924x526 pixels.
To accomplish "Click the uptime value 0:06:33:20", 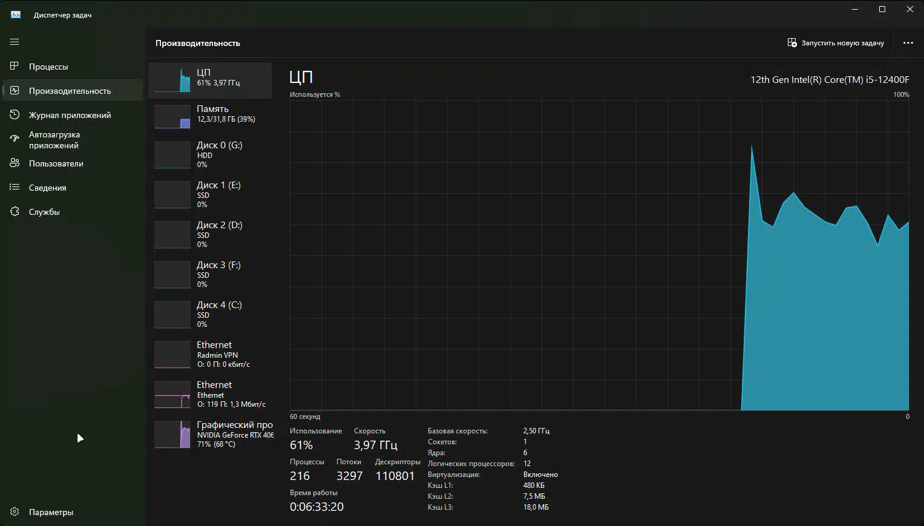I will pyautogui.click(x=316, y=507).
